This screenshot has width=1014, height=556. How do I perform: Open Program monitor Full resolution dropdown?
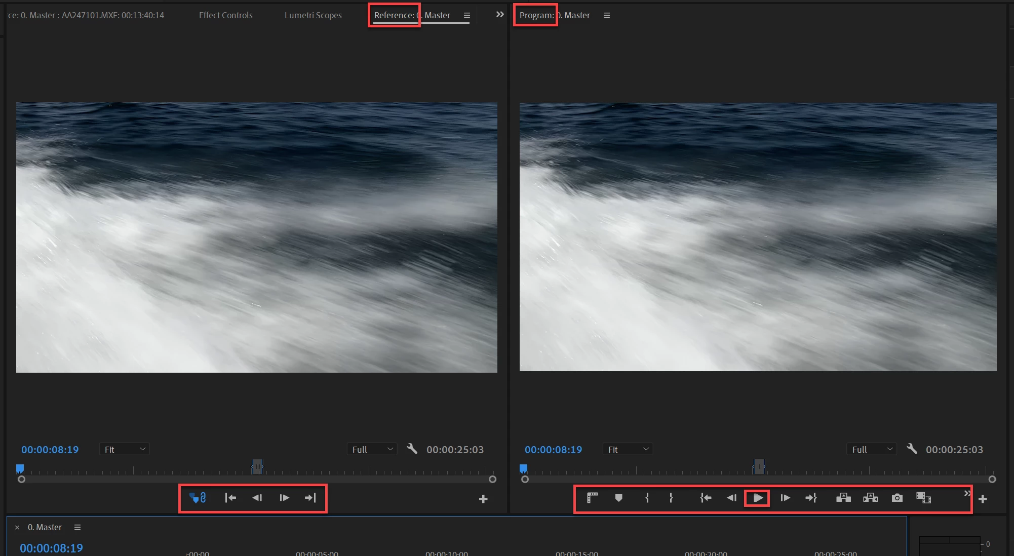872,450
